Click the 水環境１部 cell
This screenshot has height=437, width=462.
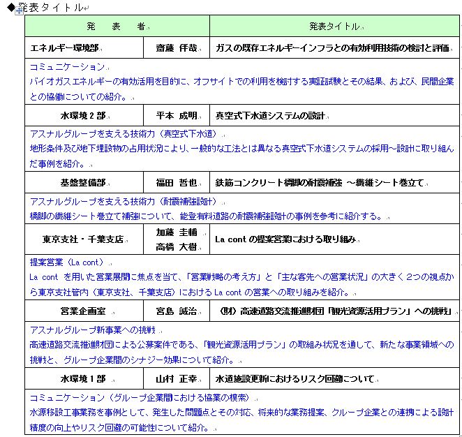point(84,378)
